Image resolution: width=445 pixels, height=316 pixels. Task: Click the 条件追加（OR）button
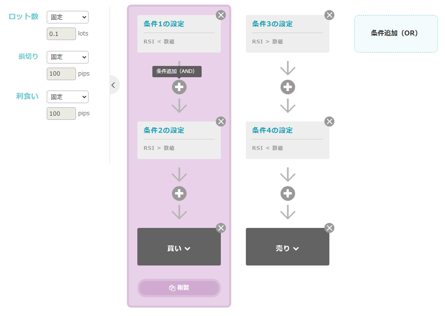(396, 33)
